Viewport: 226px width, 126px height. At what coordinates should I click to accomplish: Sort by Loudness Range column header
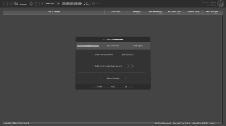pos(193,12)
